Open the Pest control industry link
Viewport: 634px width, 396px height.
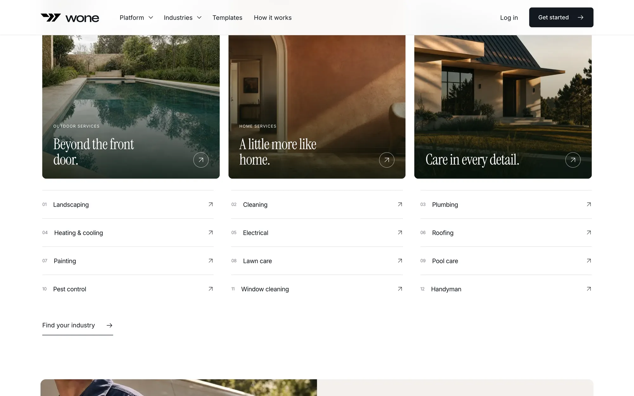pyautogui.click(x=128, y=289)
